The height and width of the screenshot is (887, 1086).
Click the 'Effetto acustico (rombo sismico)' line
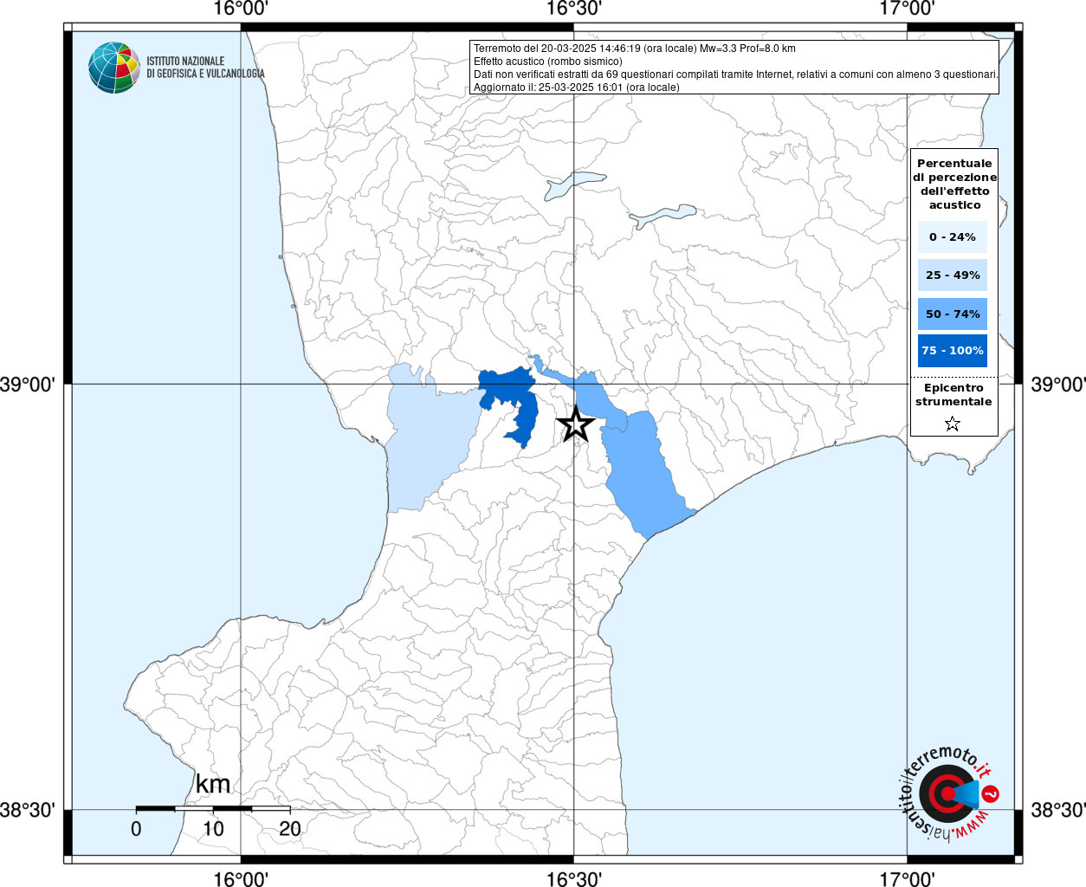pos(547,62)
